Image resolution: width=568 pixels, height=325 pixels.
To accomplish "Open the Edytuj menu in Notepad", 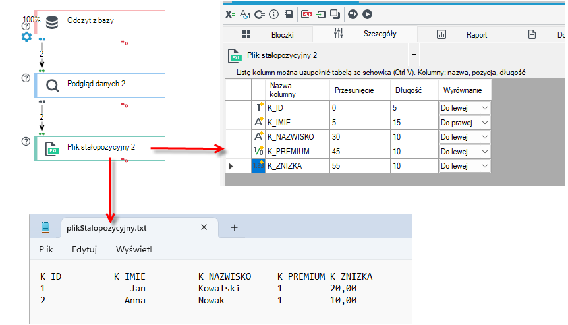I will (x=84, y=249).
